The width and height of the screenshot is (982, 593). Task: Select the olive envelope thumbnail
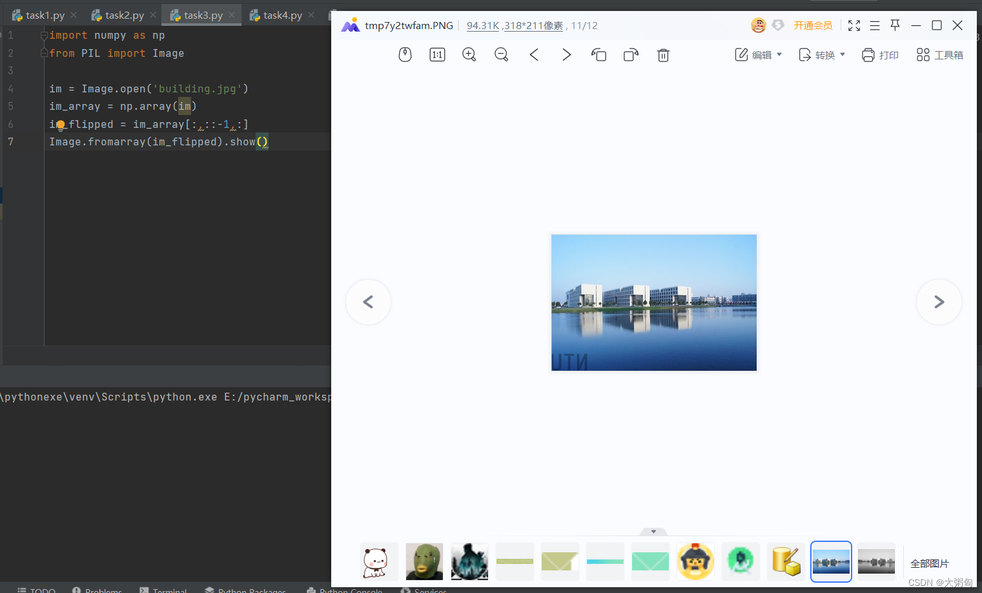point(560,561)
